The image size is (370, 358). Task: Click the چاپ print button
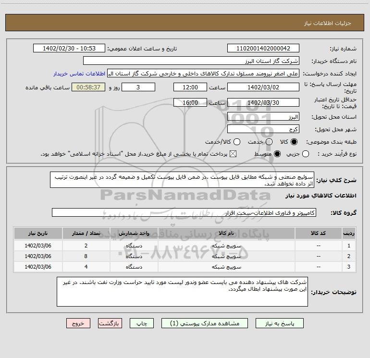142,323
